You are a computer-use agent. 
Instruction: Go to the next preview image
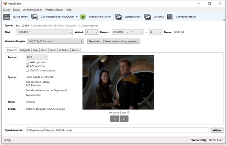click(124, 119)
